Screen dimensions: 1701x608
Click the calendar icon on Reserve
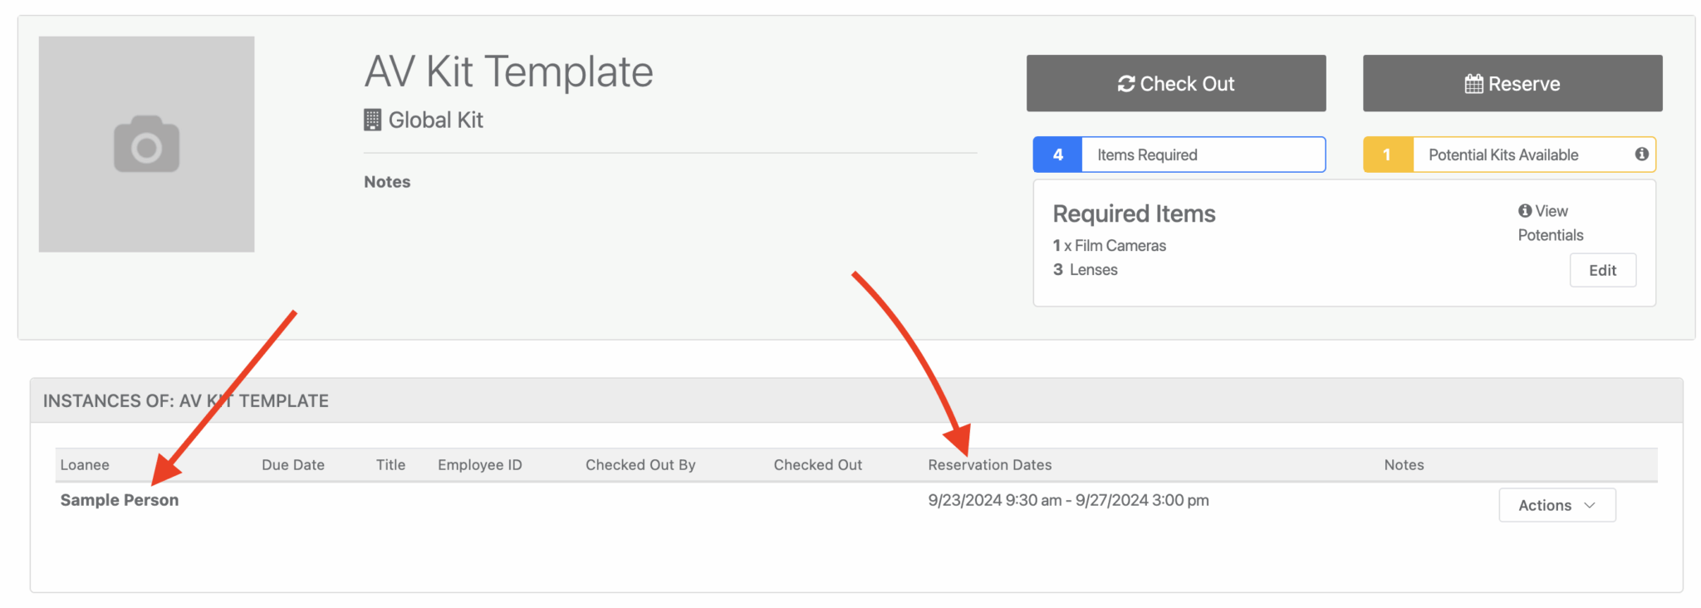pyautogui.click(x=1473, y=84)
